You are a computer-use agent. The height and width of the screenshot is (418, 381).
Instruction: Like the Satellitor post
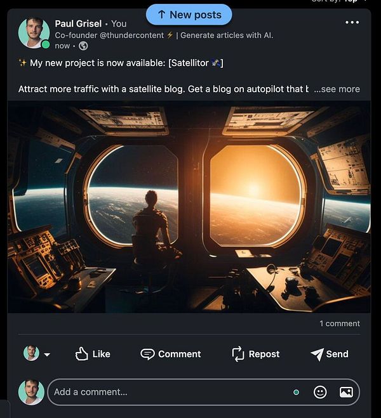click(x=93, y=354)
